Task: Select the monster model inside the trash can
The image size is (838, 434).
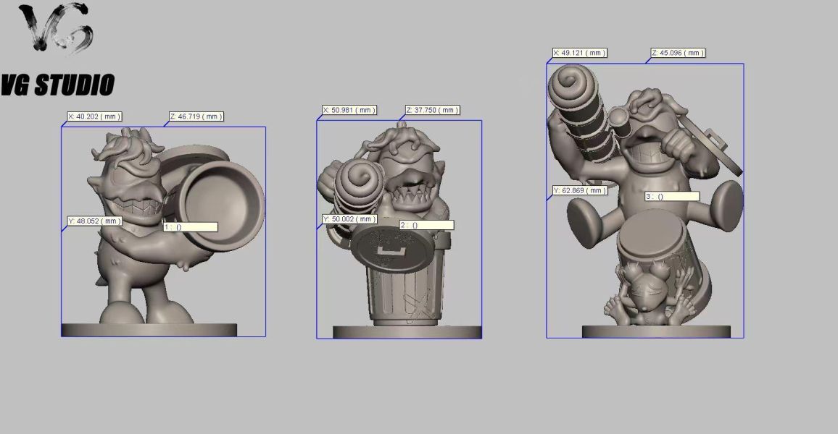Action: 398,229
